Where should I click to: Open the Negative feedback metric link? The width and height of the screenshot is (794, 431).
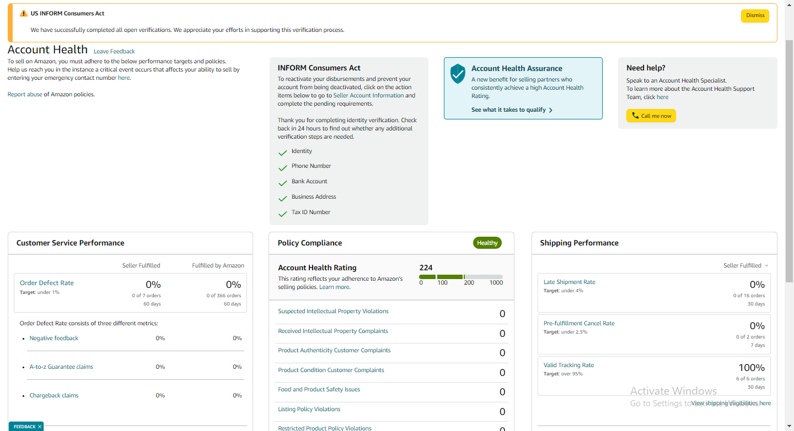tap(54, 338)
